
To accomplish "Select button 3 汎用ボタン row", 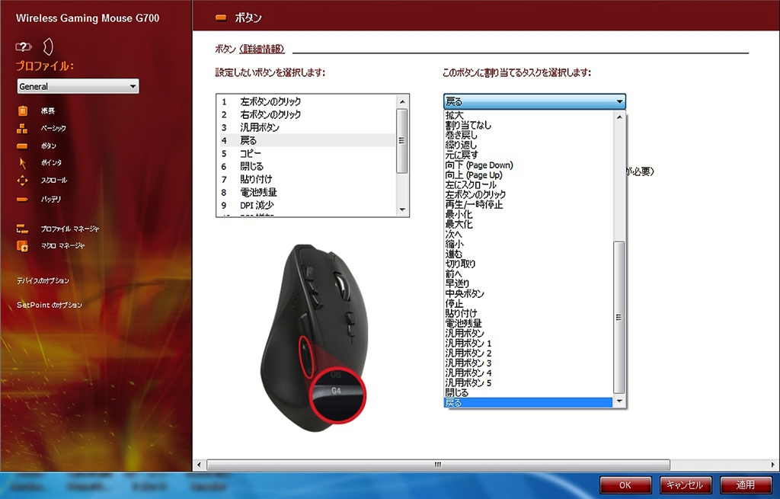I will 308,127.
